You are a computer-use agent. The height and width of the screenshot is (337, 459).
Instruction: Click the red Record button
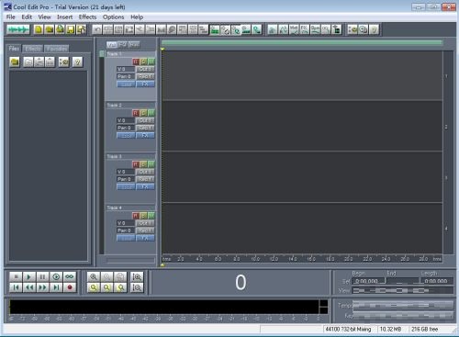point(70,287)
